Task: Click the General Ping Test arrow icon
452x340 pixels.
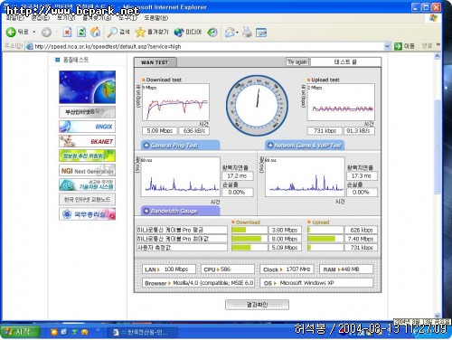Action: pos(146,146)
